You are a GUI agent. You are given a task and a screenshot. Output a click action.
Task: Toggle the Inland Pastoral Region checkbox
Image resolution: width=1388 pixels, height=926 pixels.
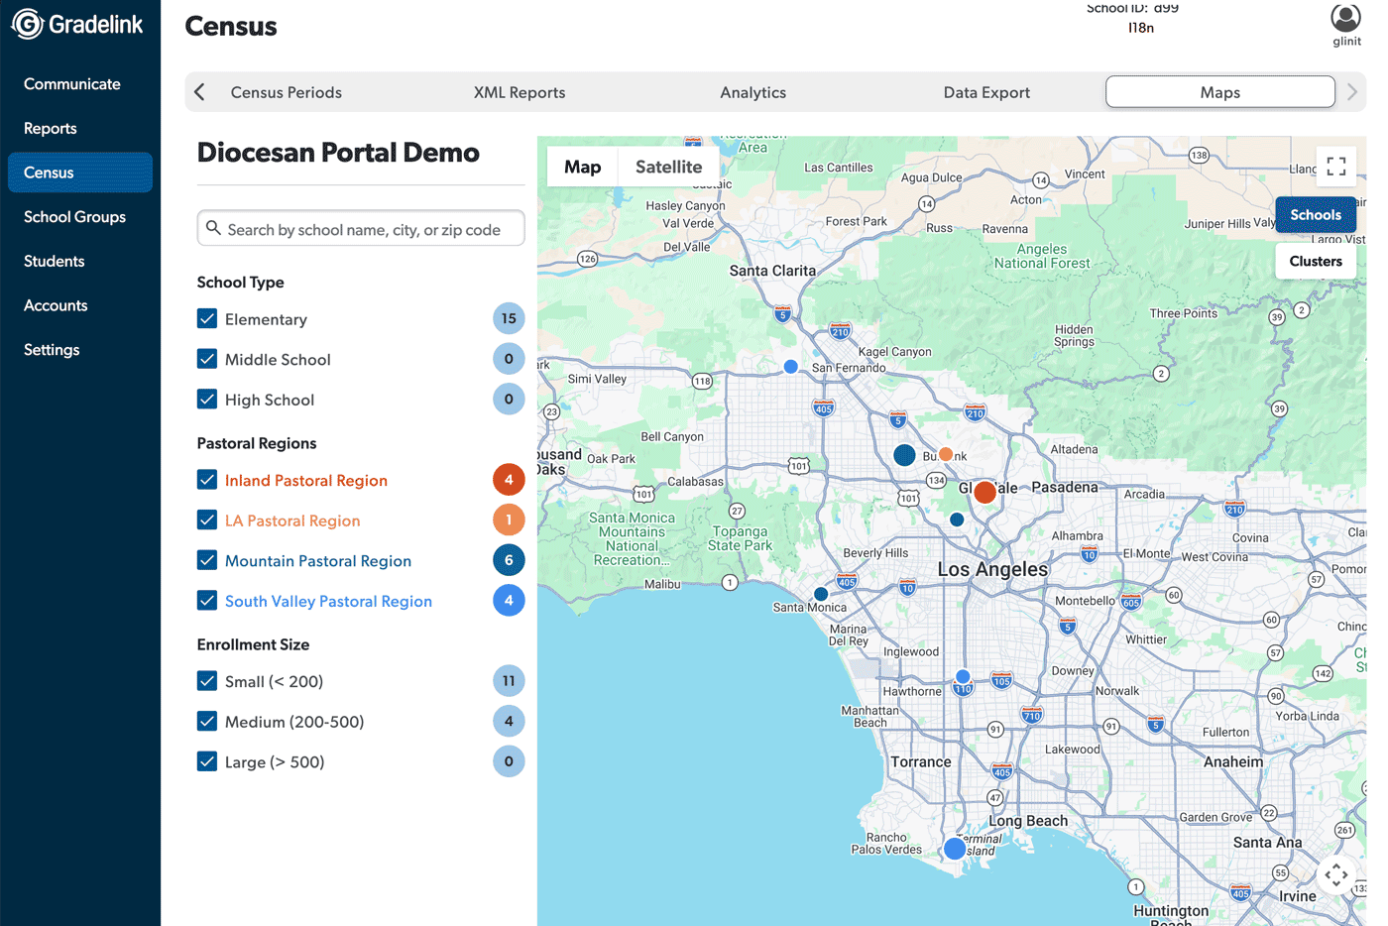tap(207, 480)
